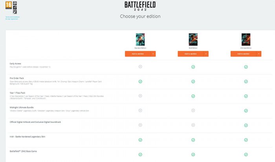
Task: Click the bottom PEGI descriptor icon
Action: coord(15,12)
